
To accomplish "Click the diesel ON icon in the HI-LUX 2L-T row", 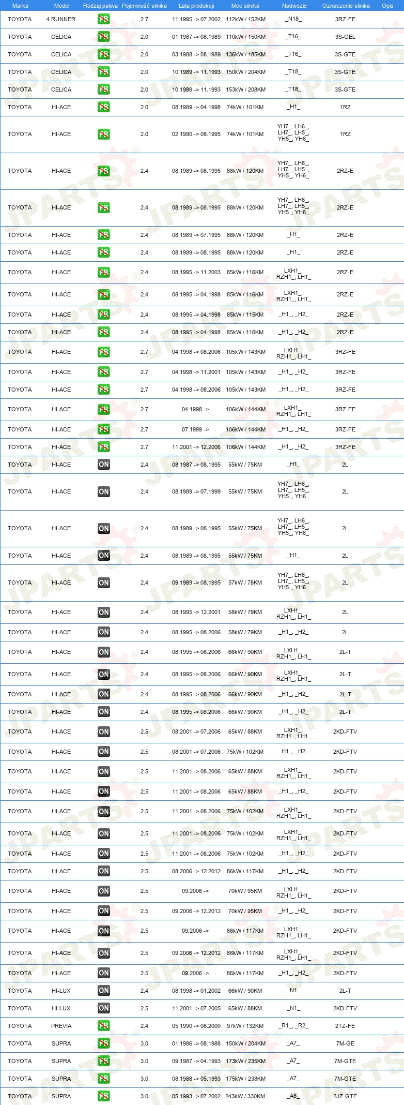I will pos(104,991).
